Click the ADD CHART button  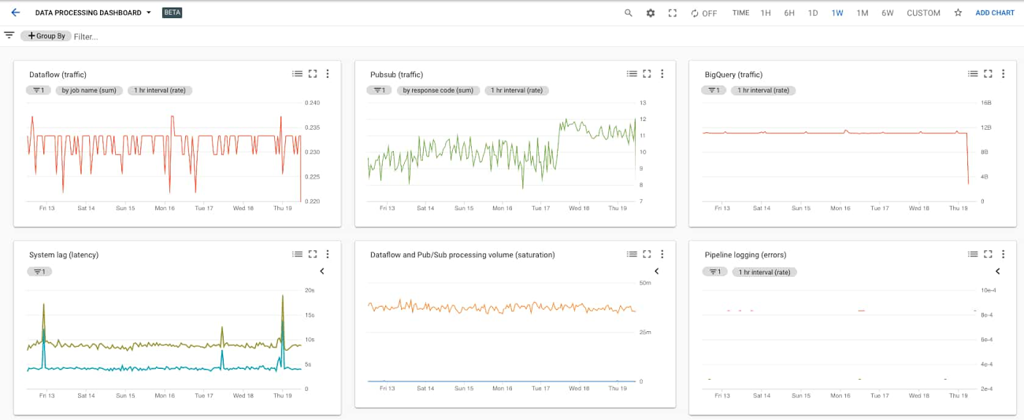pos(995,13)
